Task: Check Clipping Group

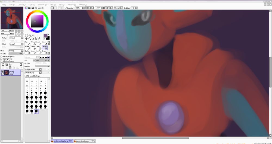Action: (1, 59)
